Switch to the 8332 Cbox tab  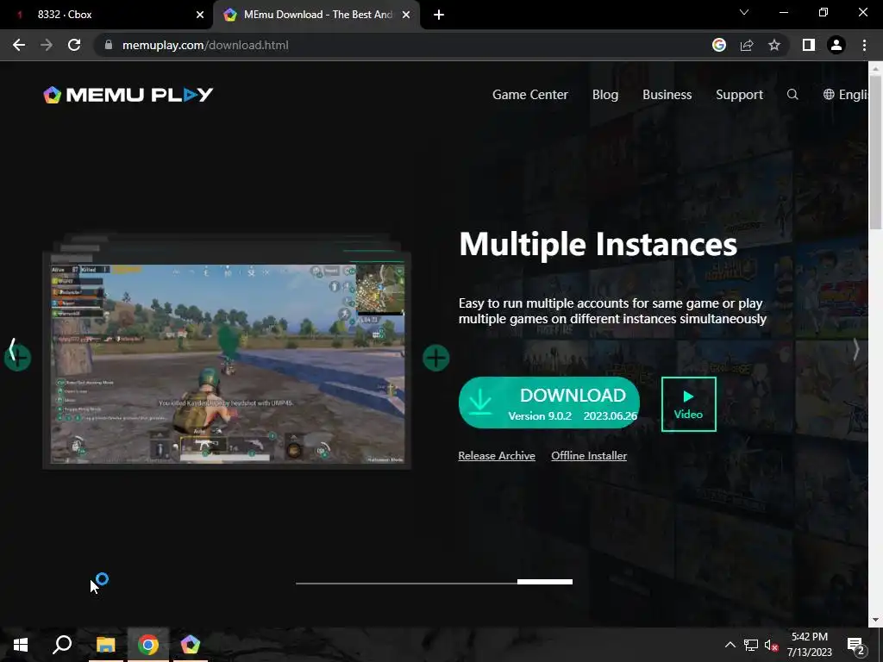pyautogui.click(x=107, y=15)
